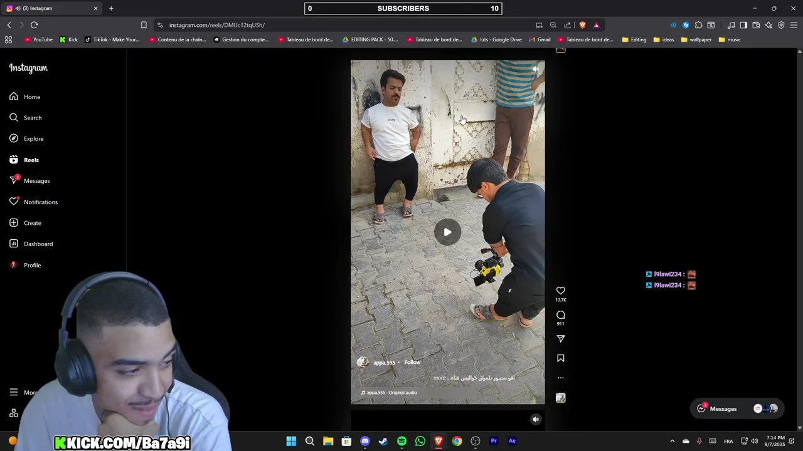Open volume control in system tray
This screenshot has height=451, width=803.
pos(755,441)
